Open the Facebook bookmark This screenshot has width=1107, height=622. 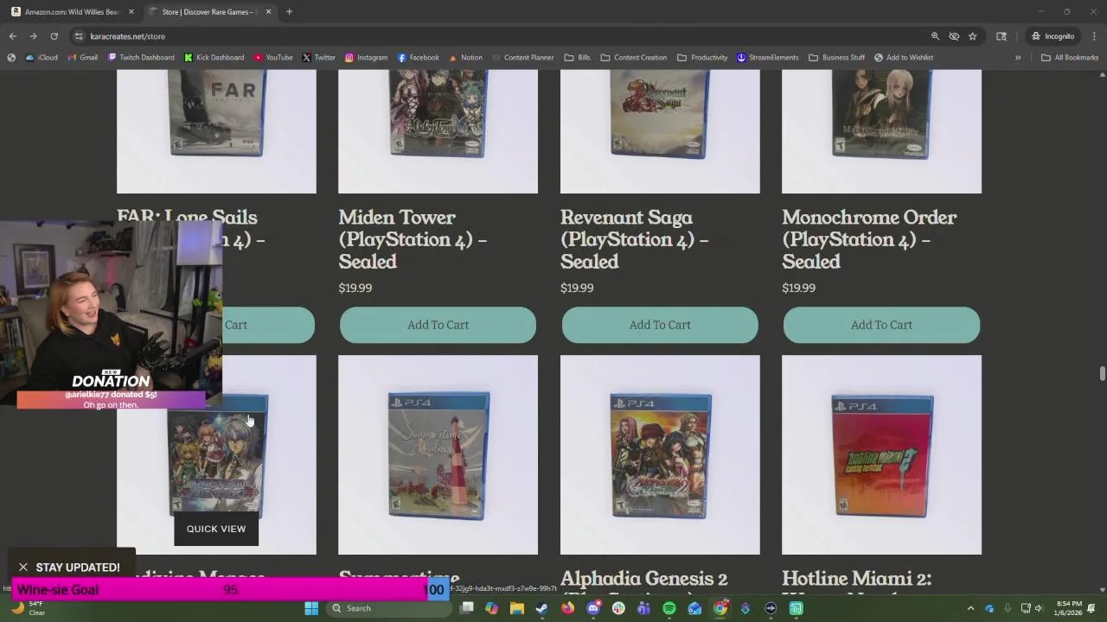pos(419,58)
